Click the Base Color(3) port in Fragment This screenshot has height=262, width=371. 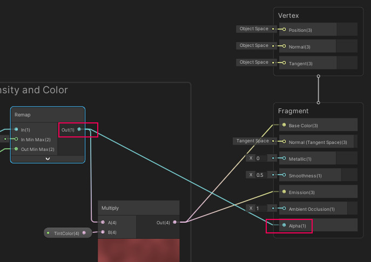point(284,125)
